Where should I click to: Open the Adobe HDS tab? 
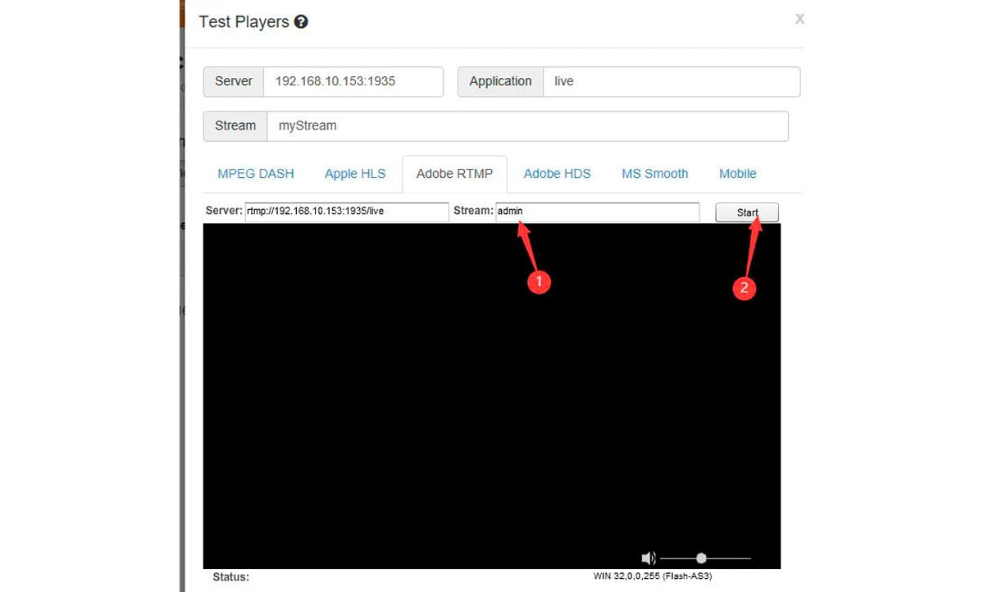coord(557,174)
